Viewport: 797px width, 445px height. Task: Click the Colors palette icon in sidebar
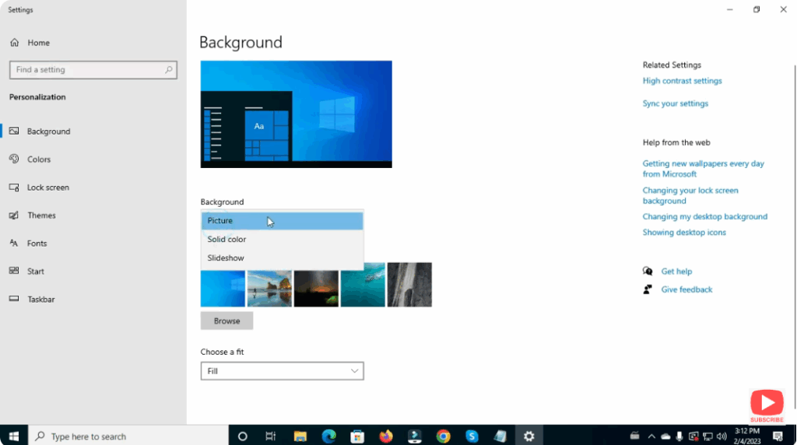click(x=14, y=159)
